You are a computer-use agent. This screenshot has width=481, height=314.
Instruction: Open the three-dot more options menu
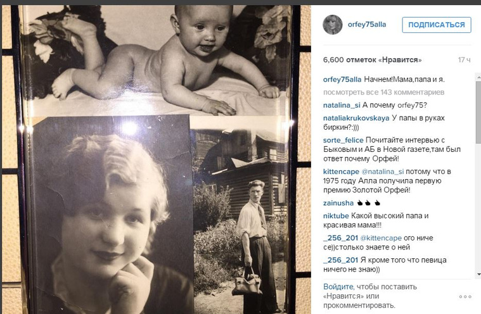click(465, 296)
